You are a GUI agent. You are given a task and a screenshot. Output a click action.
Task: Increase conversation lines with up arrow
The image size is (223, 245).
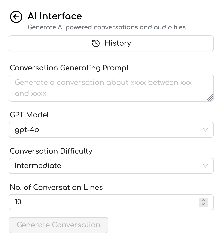click(x=203, y=200)
